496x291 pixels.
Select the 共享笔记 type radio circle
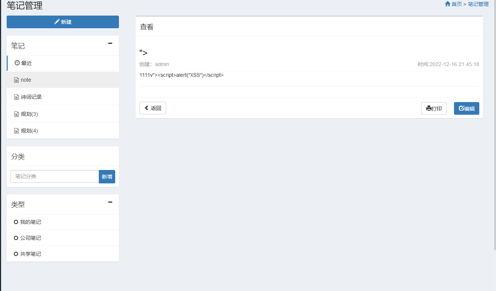click(16, 254)
